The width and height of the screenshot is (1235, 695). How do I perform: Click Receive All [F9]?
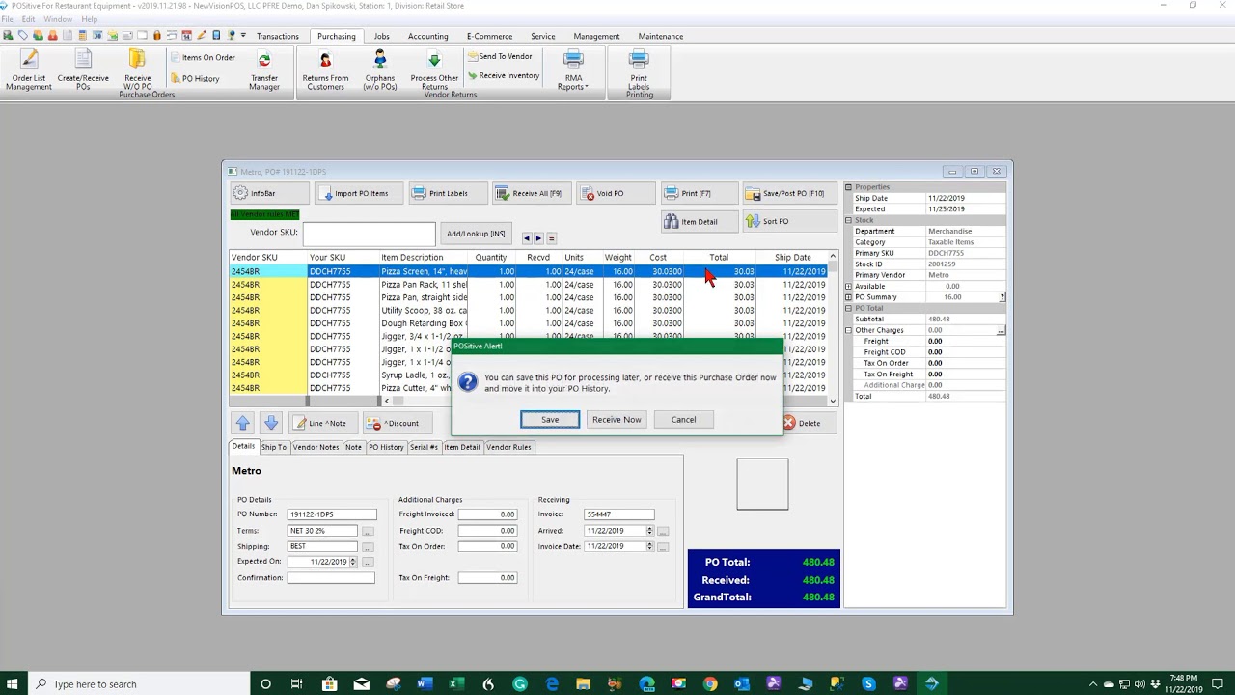pyautogui.click(x=531, y=193)
